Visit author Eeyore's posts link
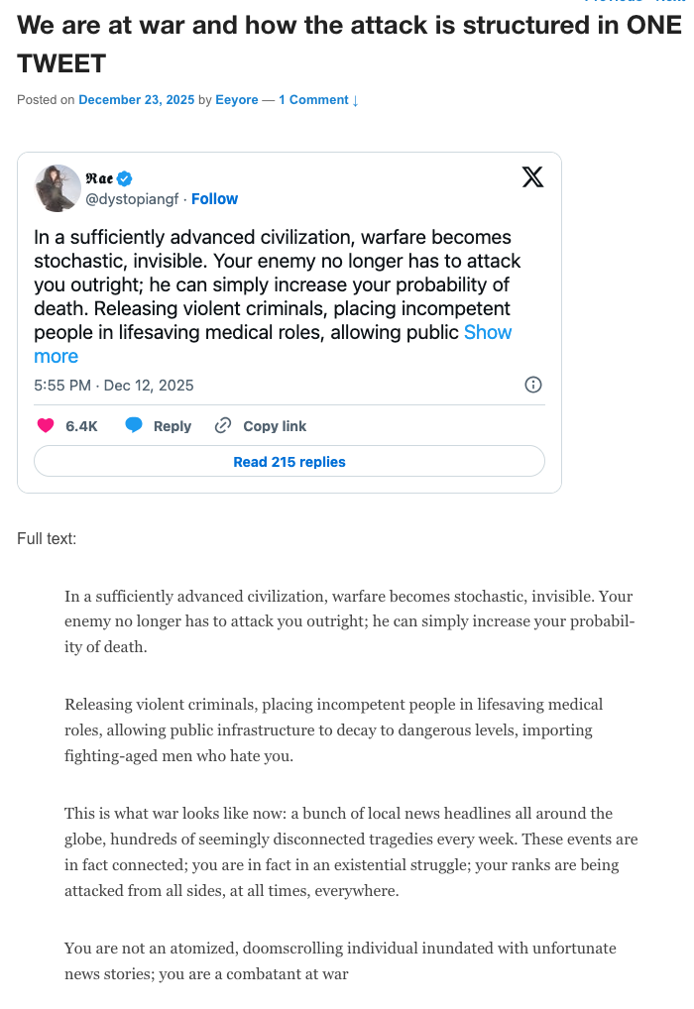The height and width of the screenshot is (1009, 694). click(x=237, y=100)
